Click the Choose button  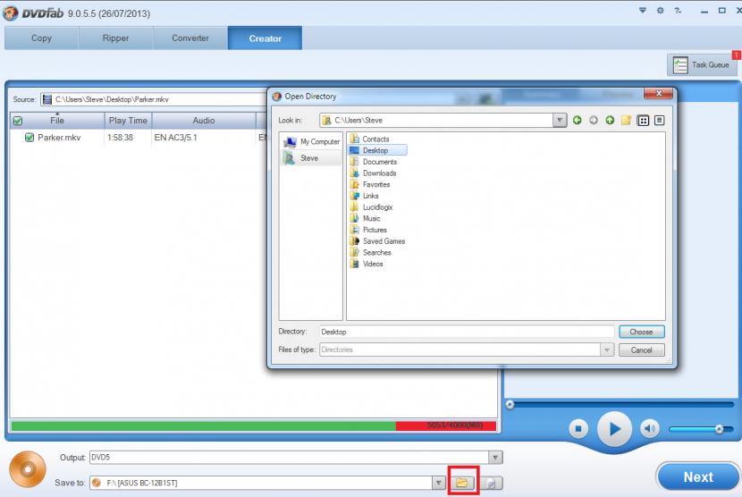[x=641, y=332]
